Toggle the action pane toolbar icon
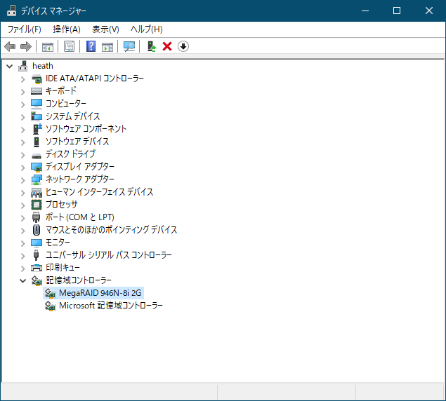Image resolution: width=446 pixels, height=401 pixels. click(x=107, y=46)
